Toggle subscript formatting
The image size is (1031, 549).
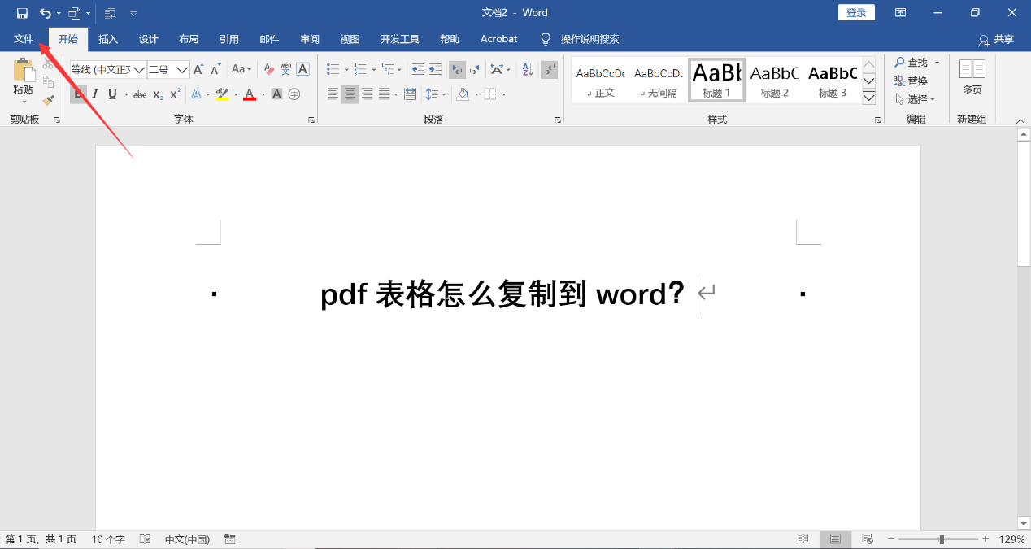[x=158, y=94]
